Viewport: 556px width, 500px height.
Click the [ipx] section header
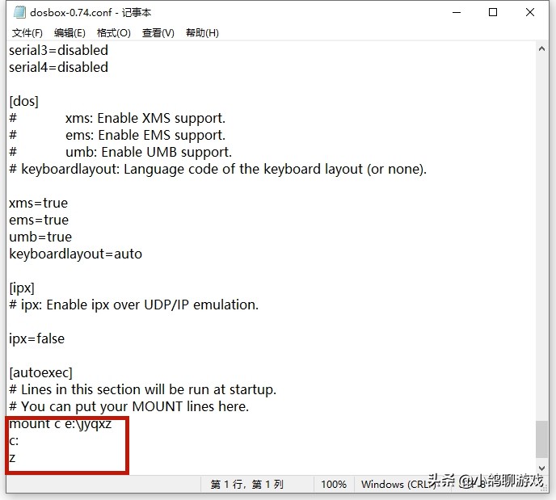coord(22,288)
